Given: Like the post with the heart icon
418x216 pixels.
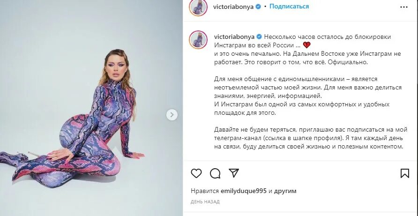Looking at the screenshot, I should tap(196, 173).
